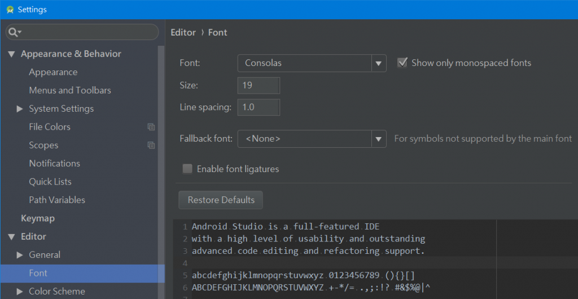The width and height of the screenshot is (578, 299).
Task: Click into the Size field showing 19
Action: click(x=259, y=85)
